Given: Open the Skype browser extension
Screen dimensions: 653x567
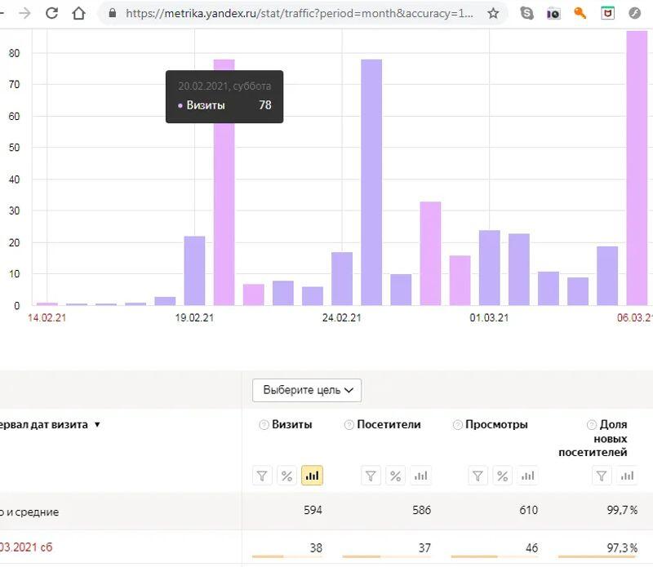Looking at the screenshot, I should point(527,13).
